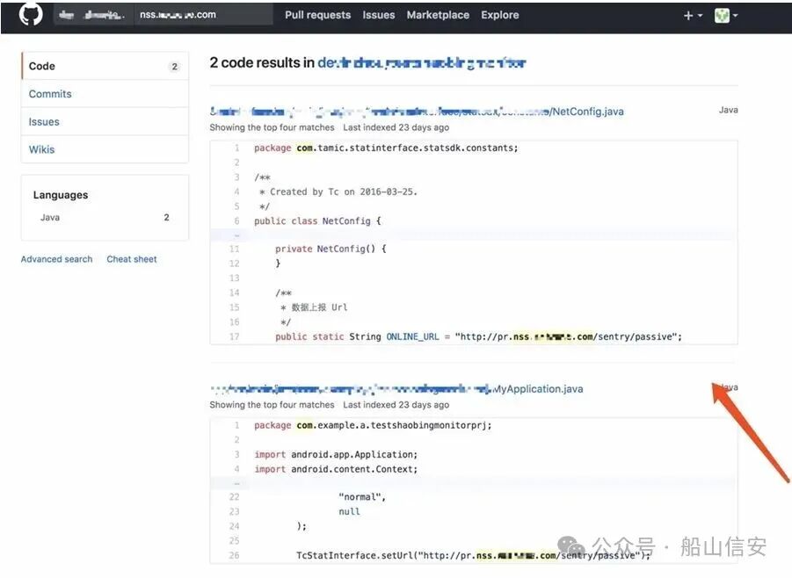Open Pull requests from the top navigation
Screen dimensions: 792x578
tap(317, 15)
